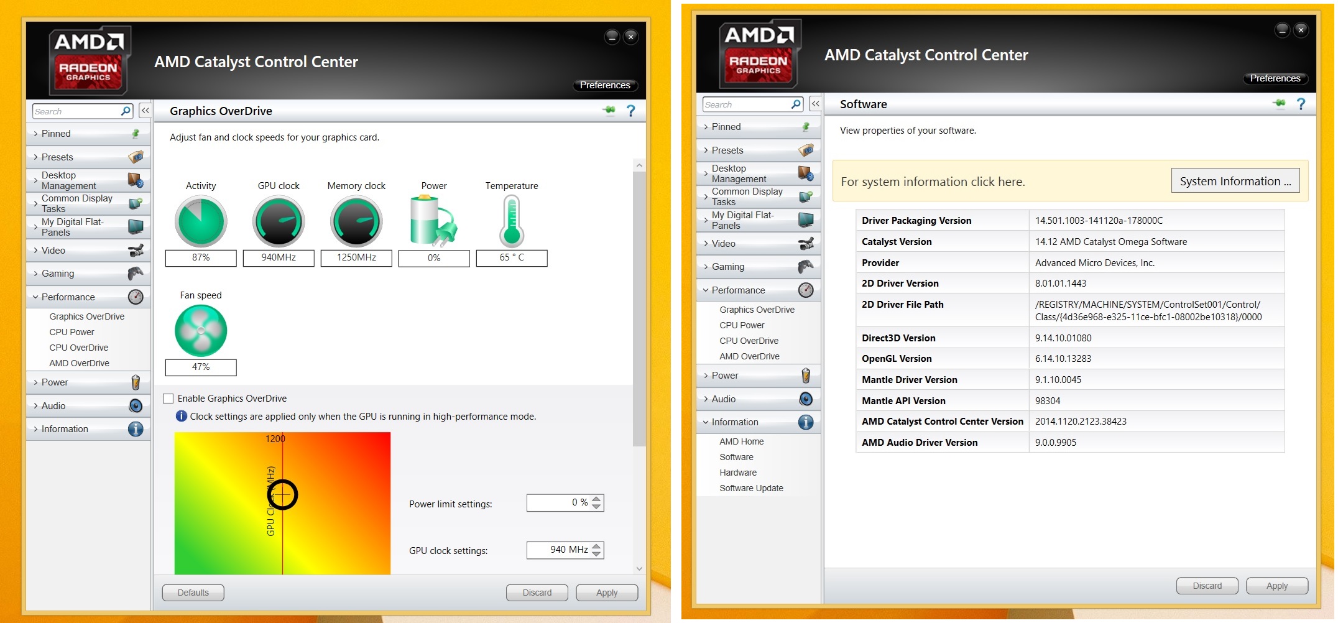The image size is (1338, 623).
Task: Click search magnifier icon in right window
Action: pyautogui.click(x=796, y=104)
